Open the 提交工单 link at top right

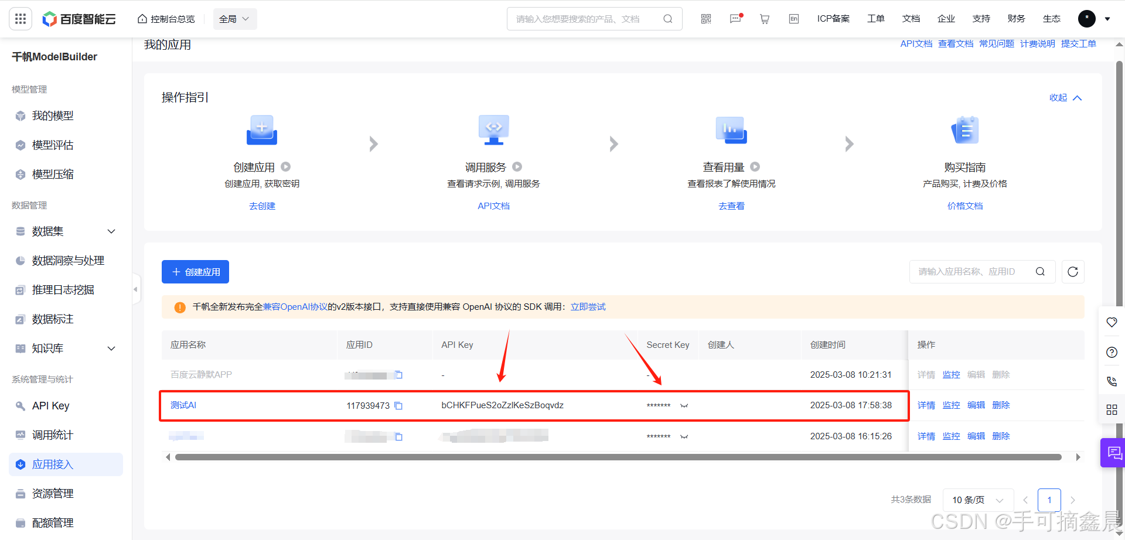click(x=1079, y=44)
